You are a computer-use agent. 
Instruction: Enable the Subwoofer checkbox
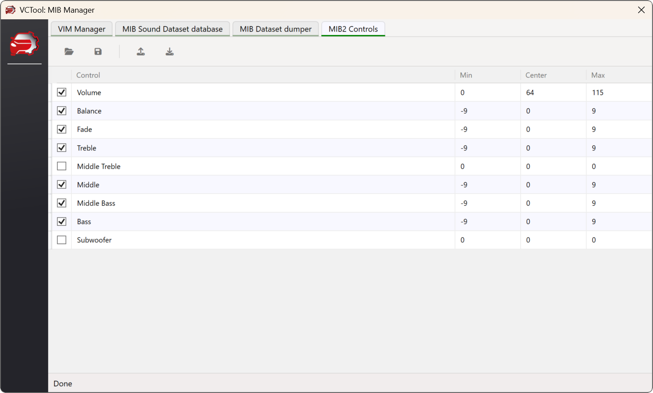(62, 240)
